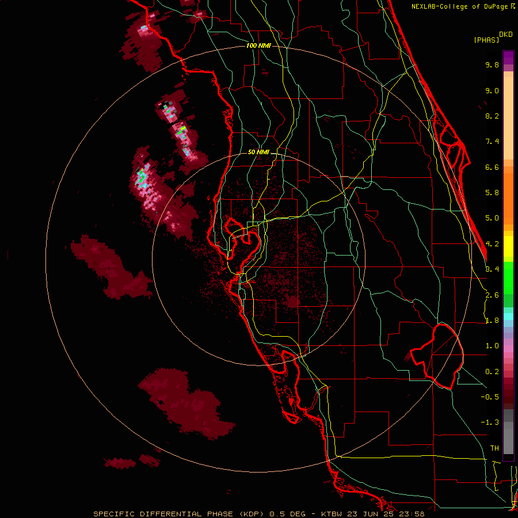Click the SPECIFIC DIFFERENTIAL PHASE (KDP) caption
The width and height of the screenshot is (518, 518).
pos(178,514)
